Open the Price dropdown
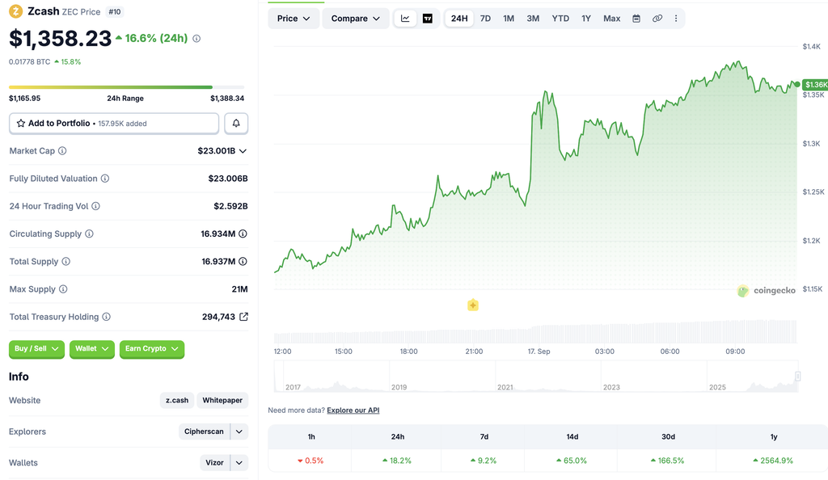The width and height of the screenshot is (828, 480). 294,19
